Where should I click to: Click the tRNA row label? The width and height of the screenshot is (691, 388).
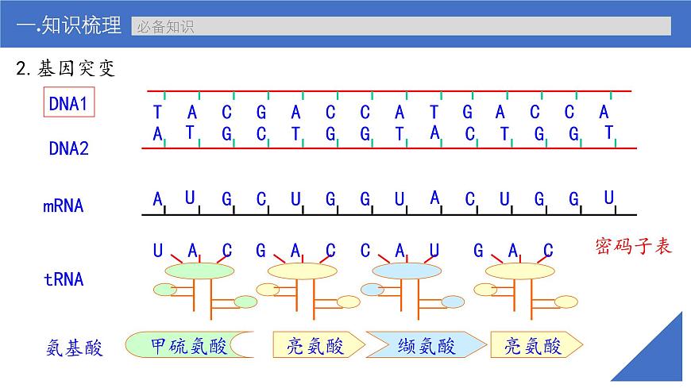[64, 279]
